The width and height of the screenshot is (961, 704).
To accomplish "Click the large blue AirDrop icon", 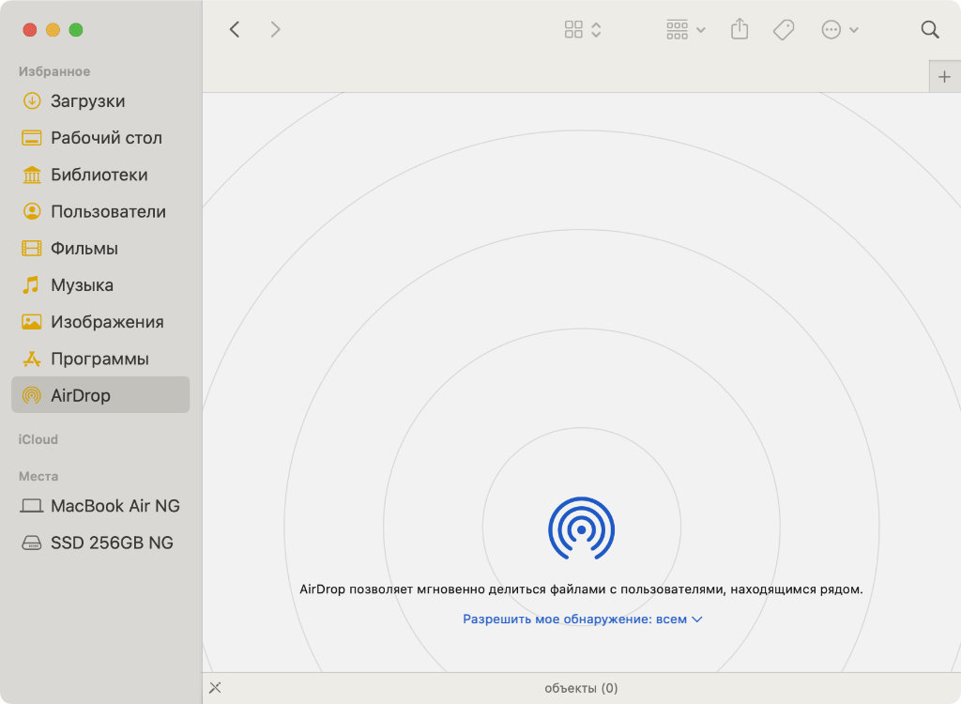I will pos(582,528).
